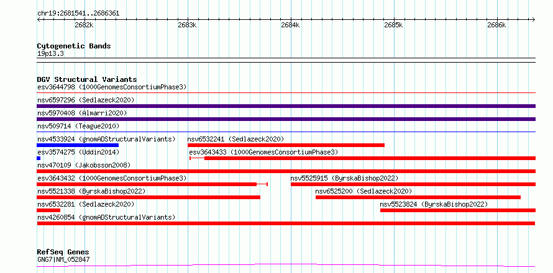Select the blue nsv4533924 gnomAD variant bar
Screen dimensions: 553x273
(78, 145)
